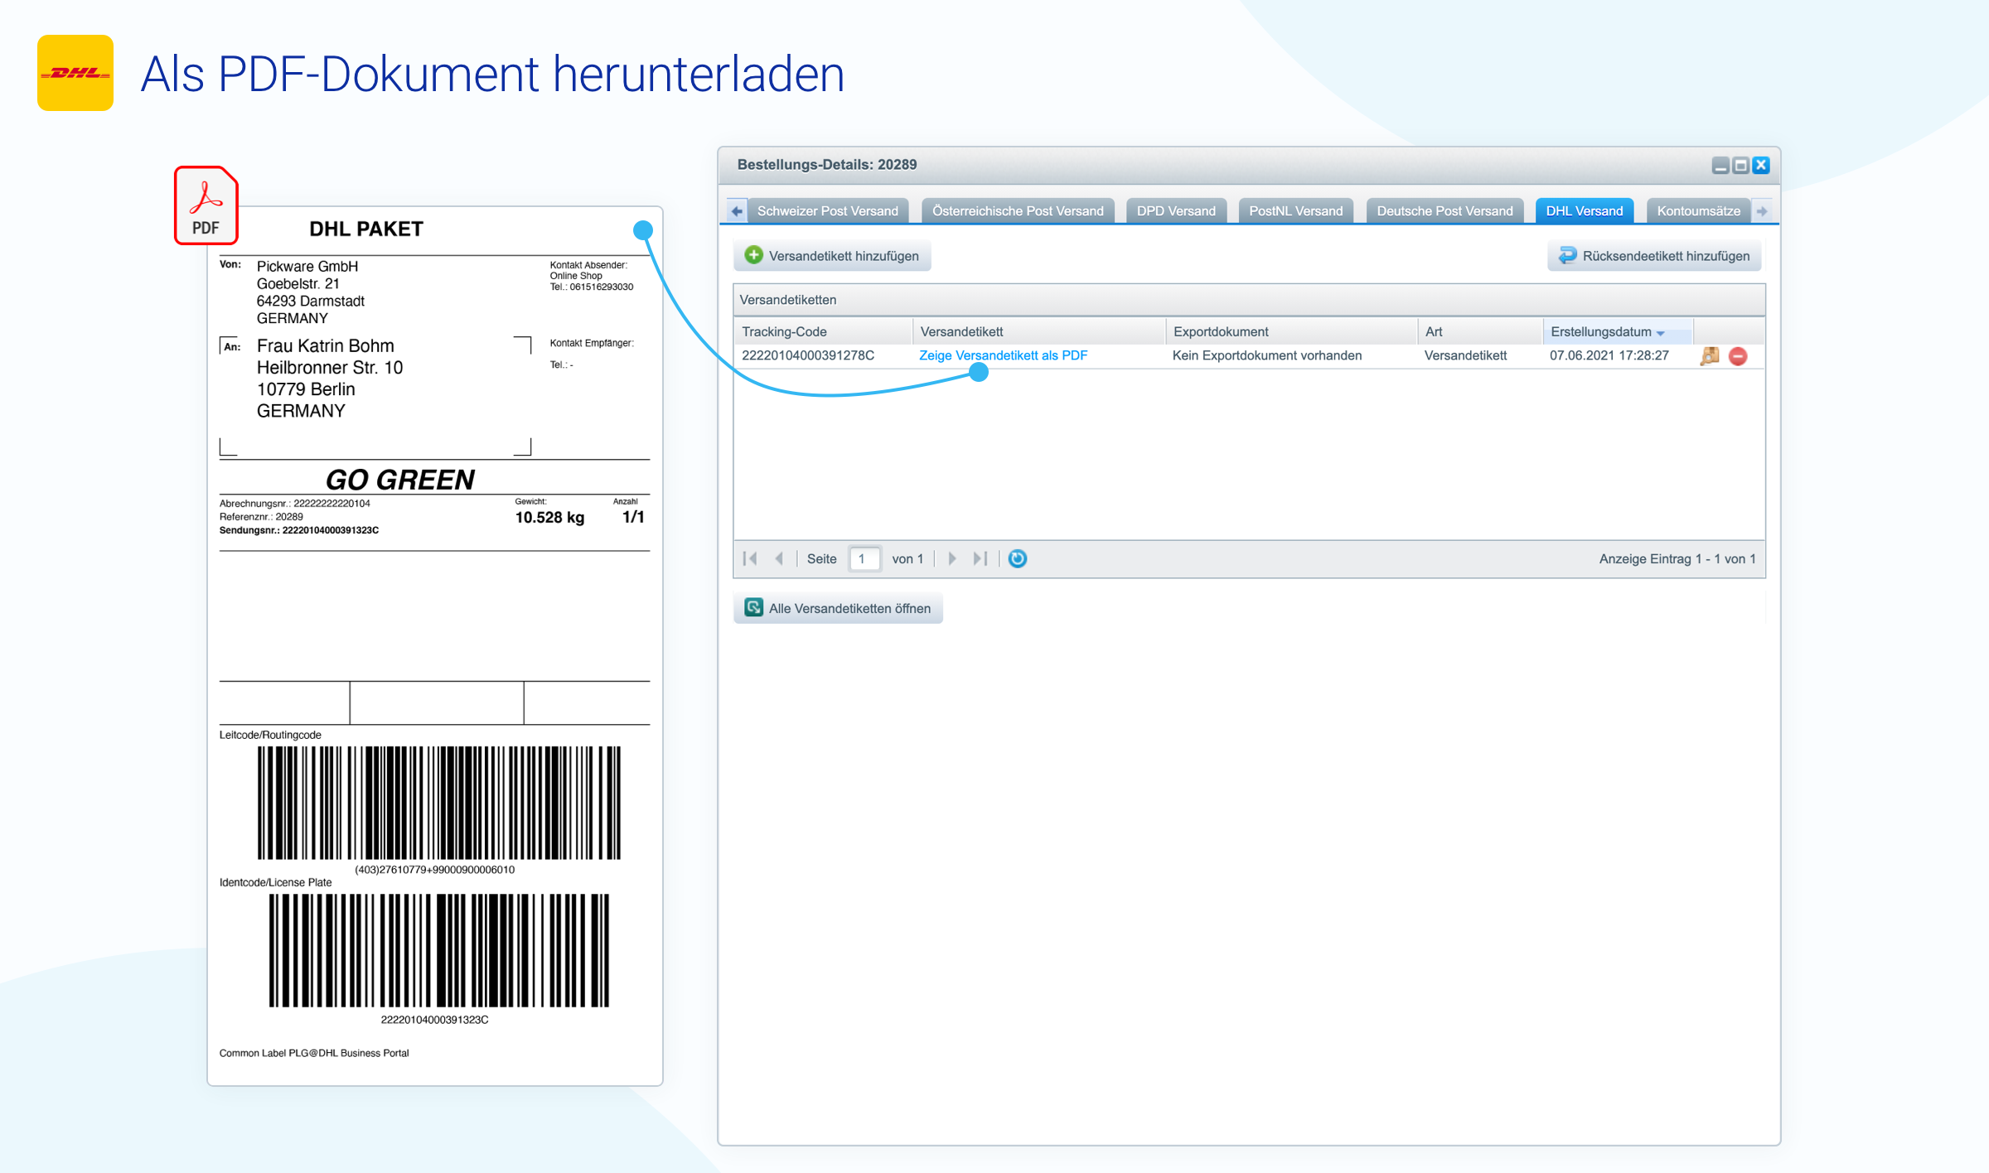Go to next page icon
Viewport: 1989px width, 1173px height.
point(952,558)
